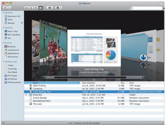
Task: Click the blue down arrow in Cover Flow
Action: coord(143,57)
